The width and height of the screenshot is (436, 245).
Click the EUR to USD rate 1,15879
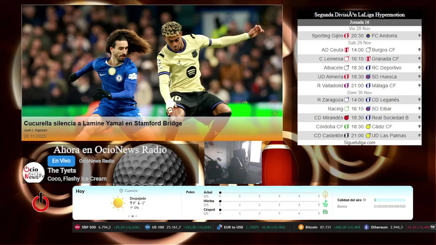[x=252, y=227]
